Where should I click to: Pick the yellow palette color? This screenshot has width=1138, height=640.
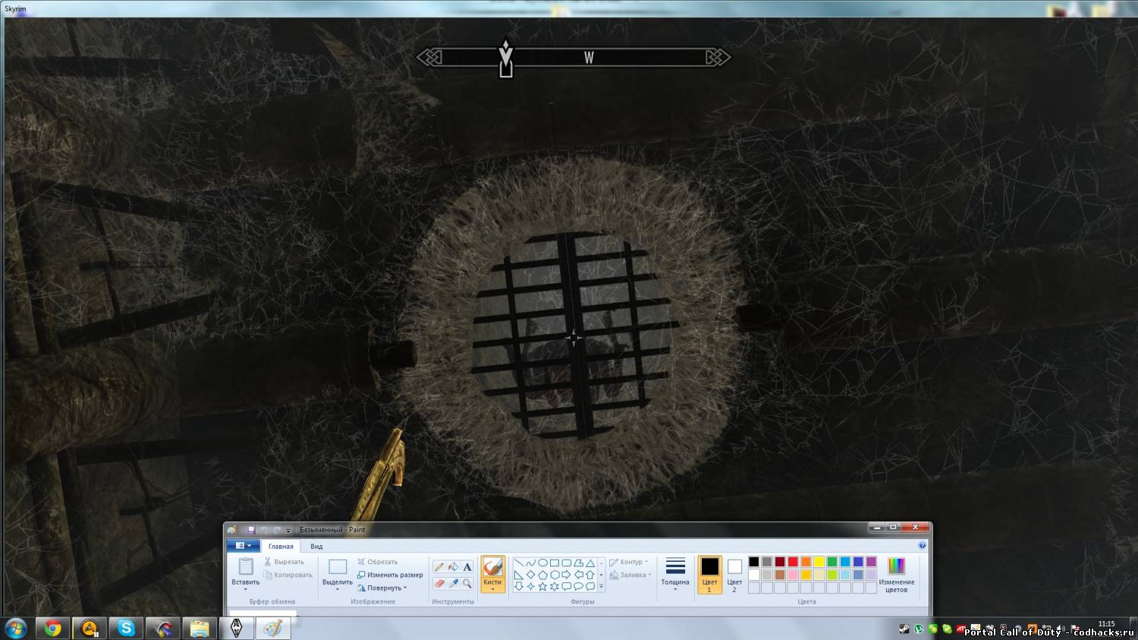click(x=819, y=562)
